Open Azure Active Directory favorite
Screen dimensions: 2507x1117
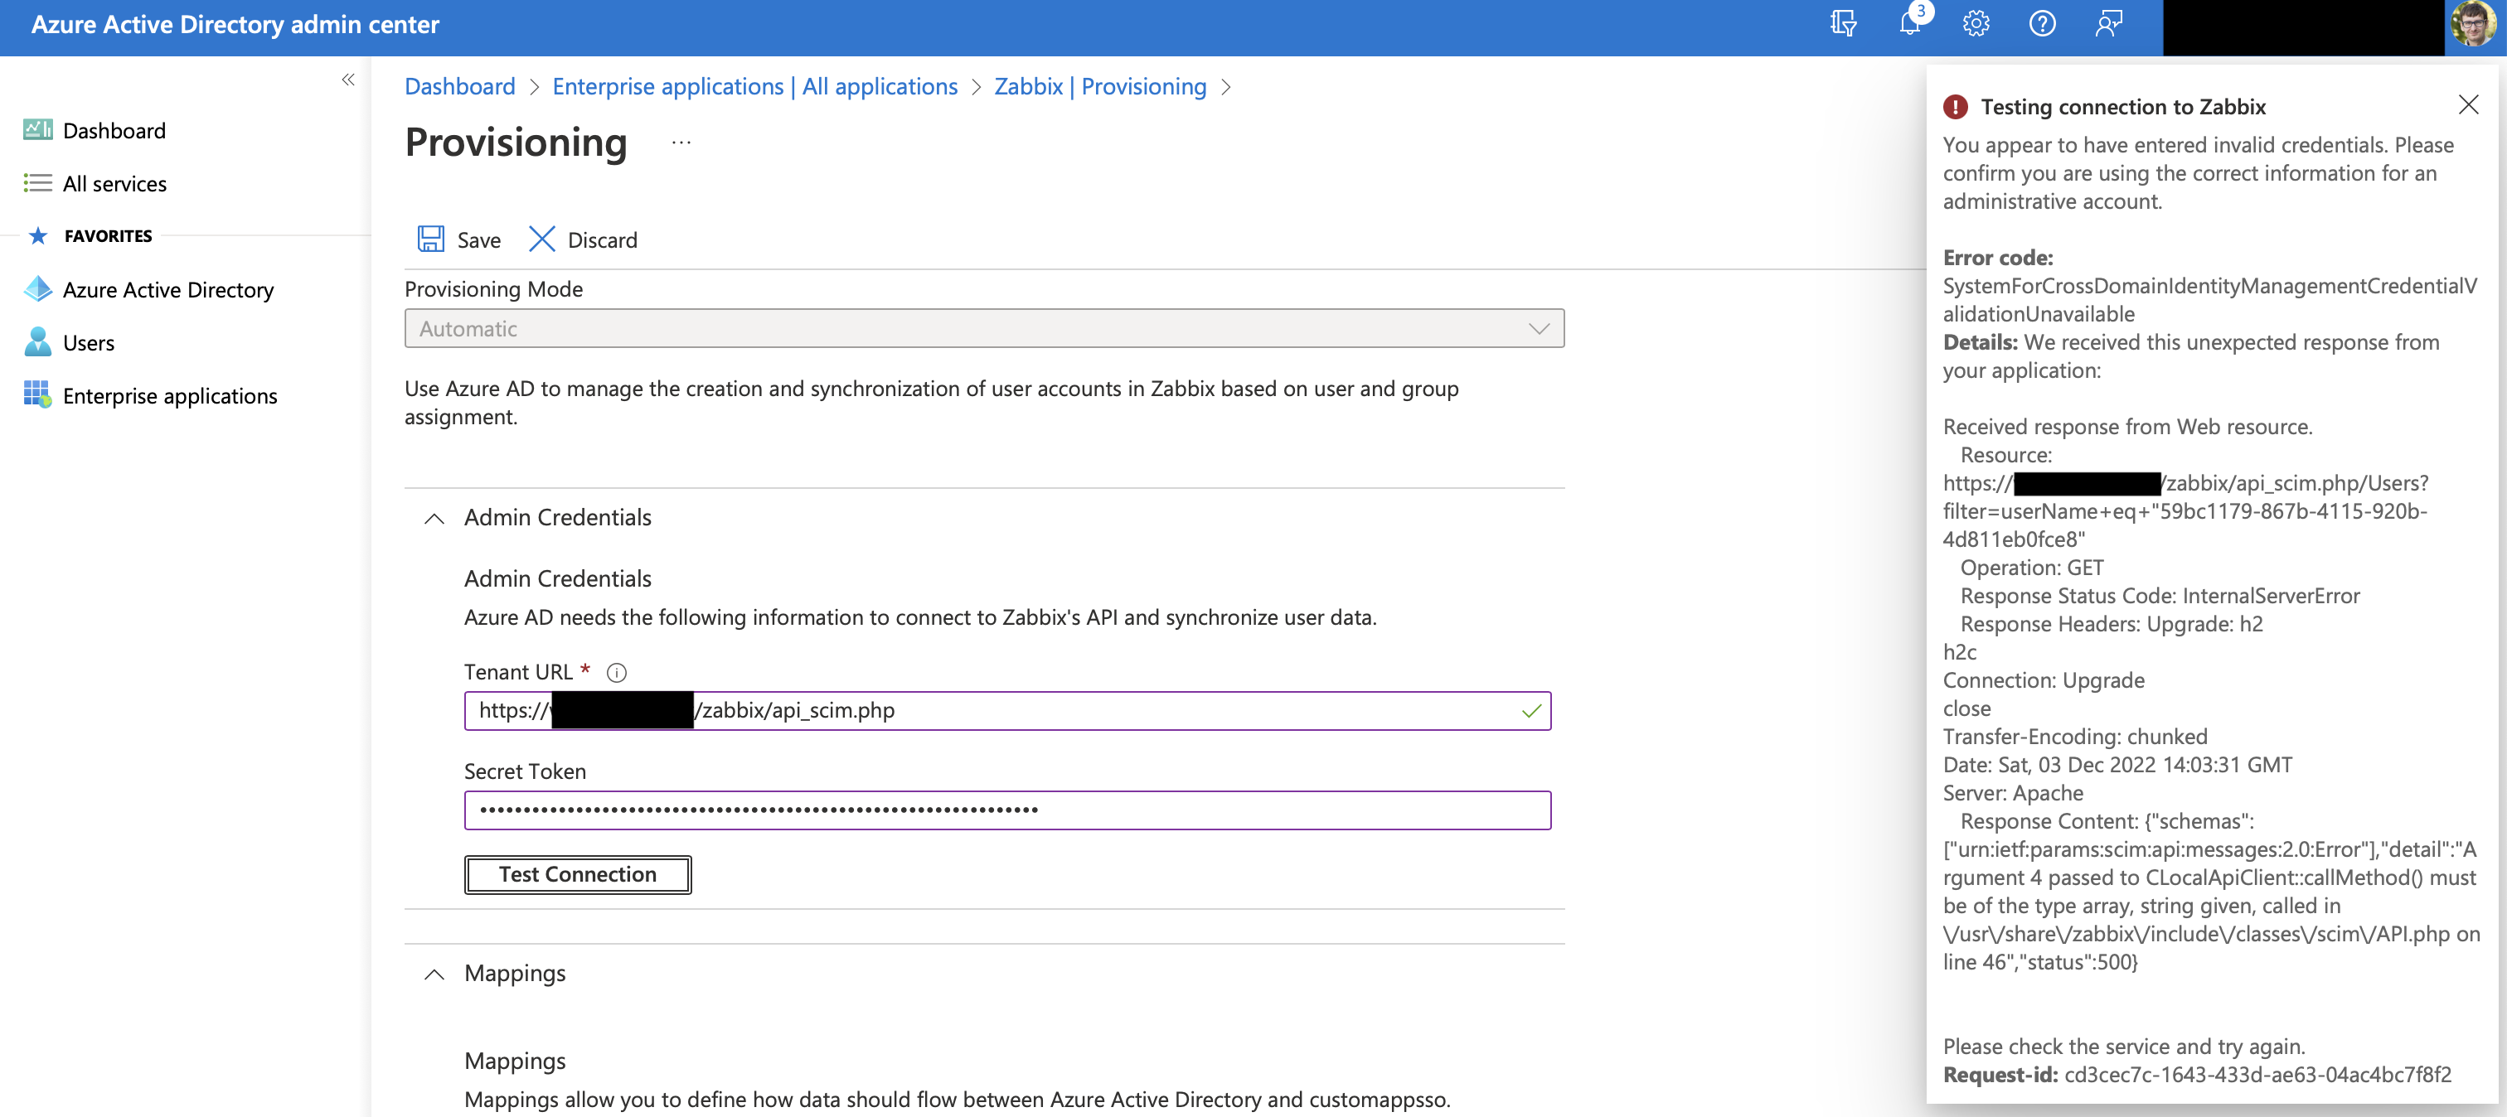point(167,289)
